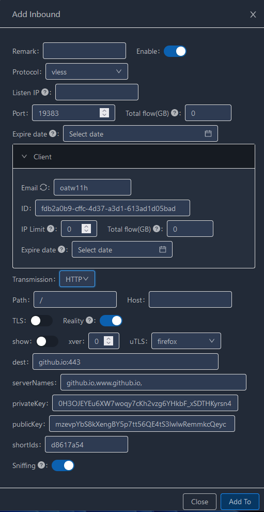Click help icon beside Port's Total flow(GB)
The width and height of the screenshot is (264, 512).
click(x=175, y=113)
